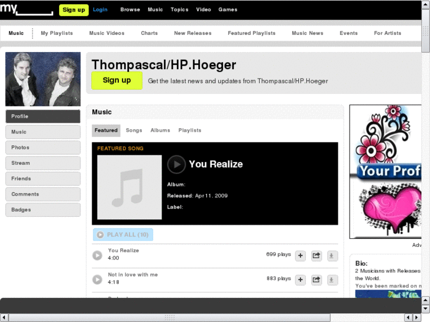Open the Login link
Image resolution: width=430 pixels, height=322 pixels.
(100, 9)
